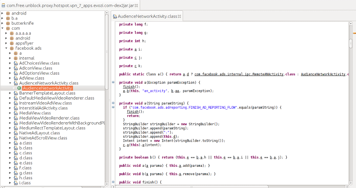Select the AudienceNetworkActivity.class editor tab
This screenshot has height=188, width=356.
click(147, 16)
